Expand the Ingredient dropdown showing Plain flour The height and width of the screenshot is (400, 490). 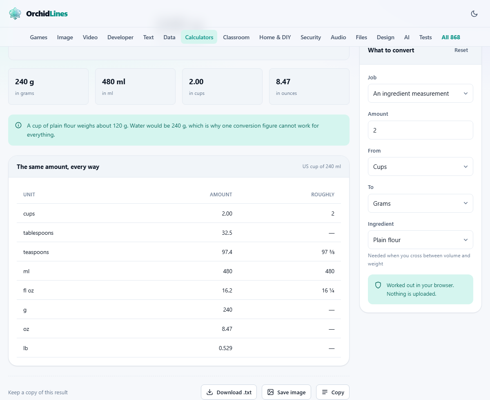(x=420, y=240)
